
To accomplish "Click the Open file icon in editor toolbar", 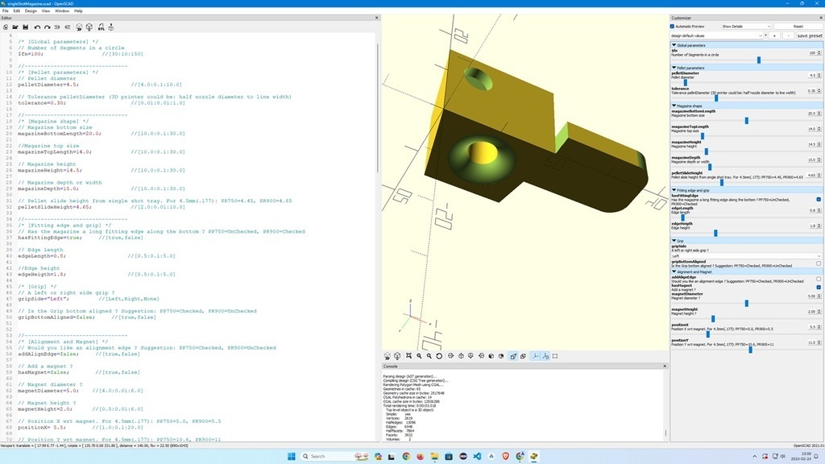I will click(x=15, y=27).
